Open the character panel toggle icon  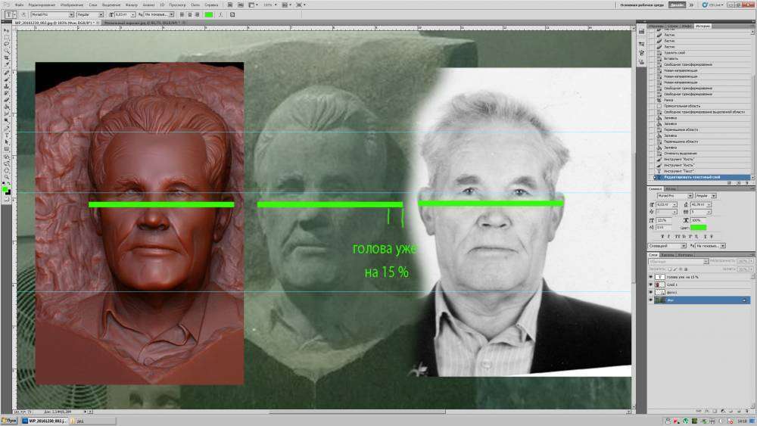[x=232, y=14]
